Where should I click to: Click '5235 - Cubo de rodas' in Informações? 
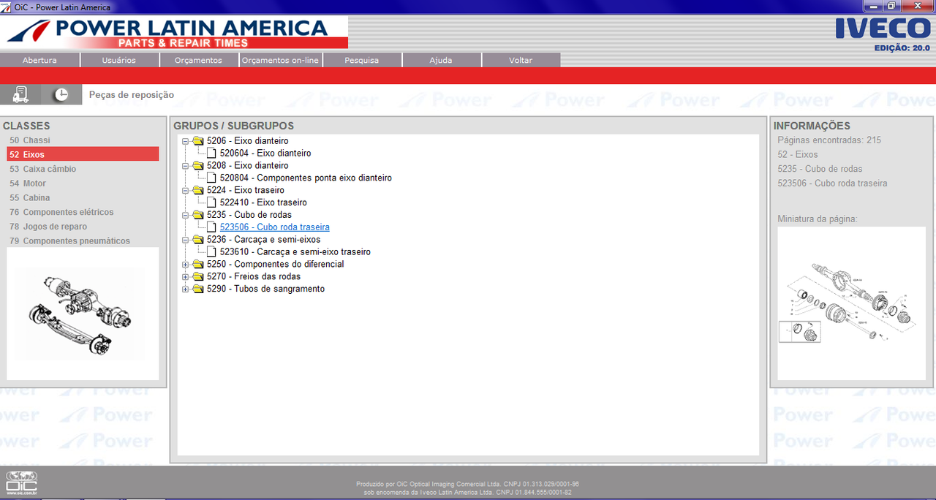[x=820, y=169]
